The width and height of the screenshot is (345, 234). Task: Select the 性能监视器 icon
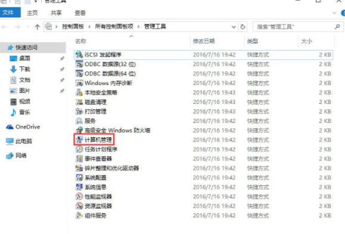(x=79, y=196)
